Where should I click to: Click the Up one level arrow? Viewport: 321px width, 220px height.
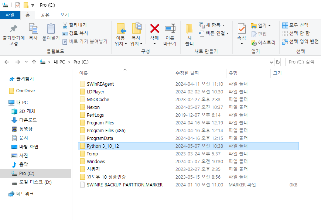point(34,62)
